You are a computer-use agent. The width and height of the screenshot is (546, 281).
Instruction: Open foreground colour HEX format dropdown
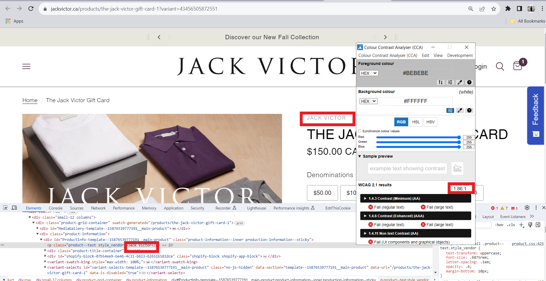pos(369,73)
